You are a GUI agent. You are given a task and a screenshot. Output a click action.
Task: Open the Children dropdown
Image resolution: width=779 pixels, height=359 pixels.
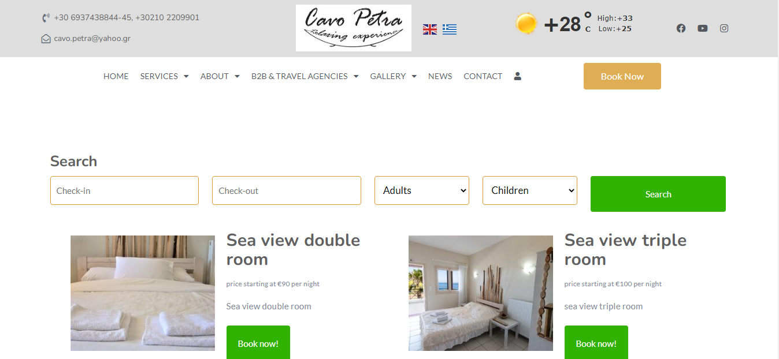tap(530, 190)
